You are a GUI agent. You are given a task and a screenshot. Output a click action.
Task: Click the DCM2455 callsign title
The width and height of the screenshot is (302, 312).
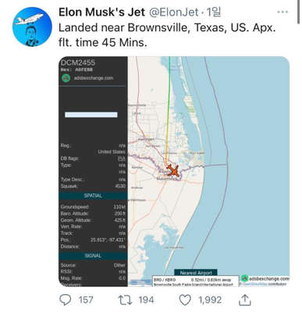coord(78,62)
